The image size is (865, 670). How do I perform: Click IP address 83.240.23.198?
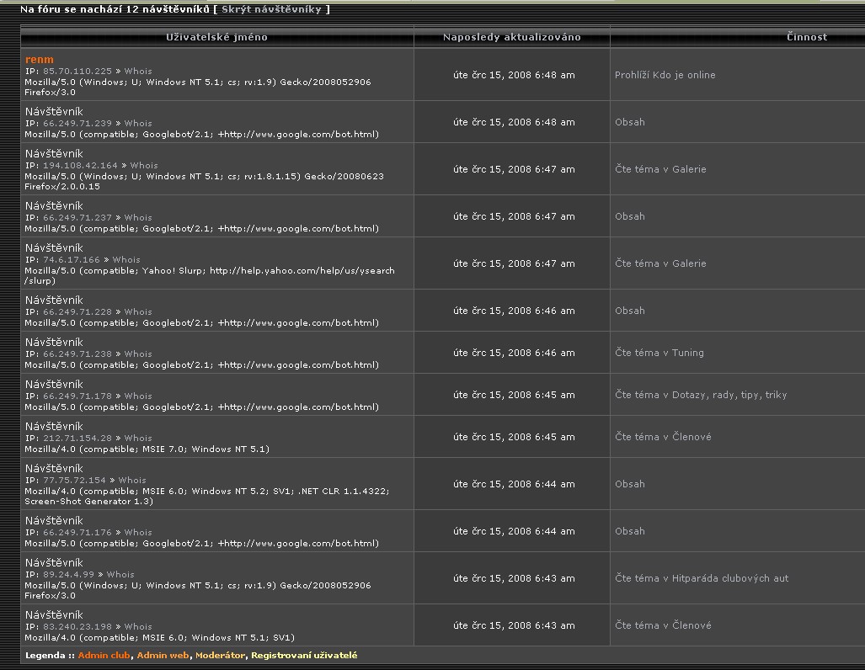77,627
